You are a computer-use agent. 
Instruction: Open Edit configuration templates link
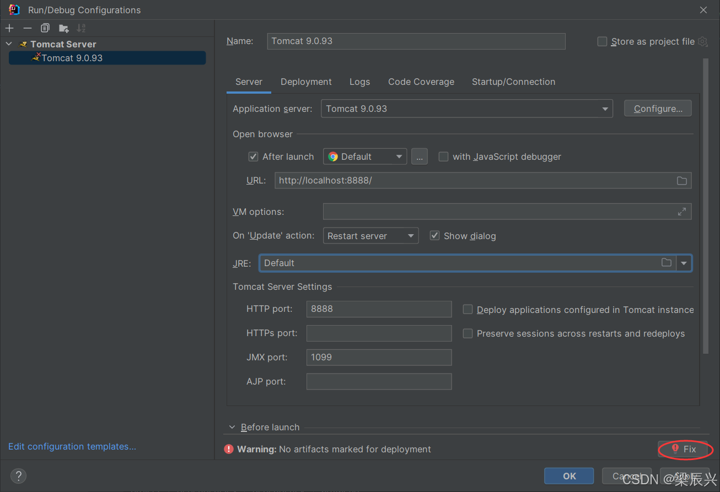point(72,446)
